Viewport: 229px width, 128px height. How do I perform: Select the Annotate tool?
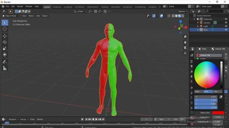coord(5,62)
